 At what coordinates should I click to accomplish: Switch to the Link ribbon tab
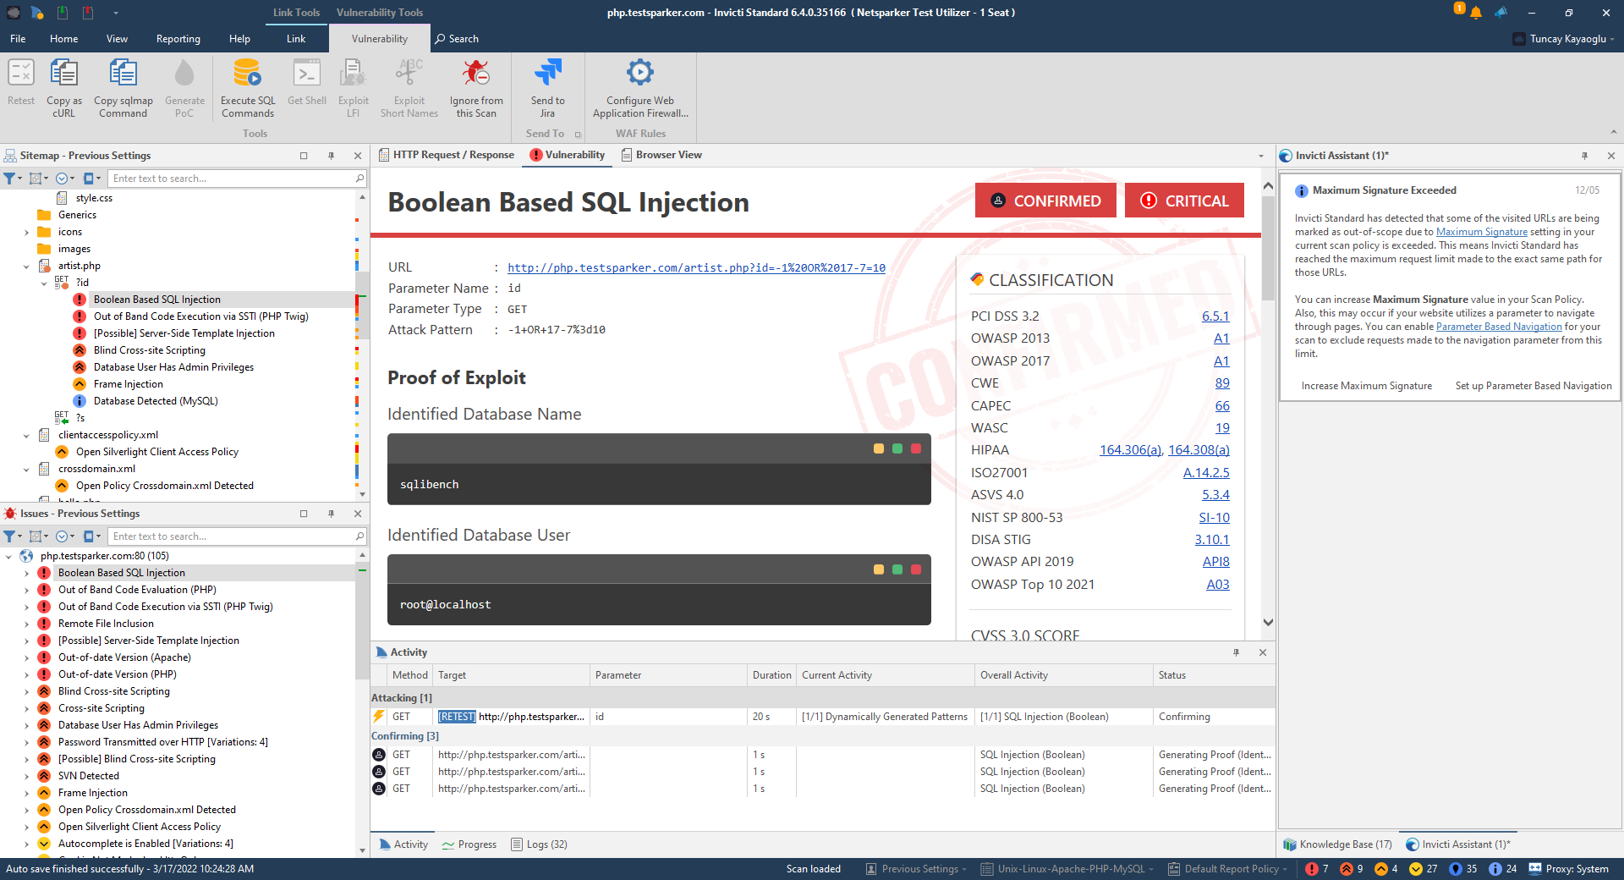point(296,39)
